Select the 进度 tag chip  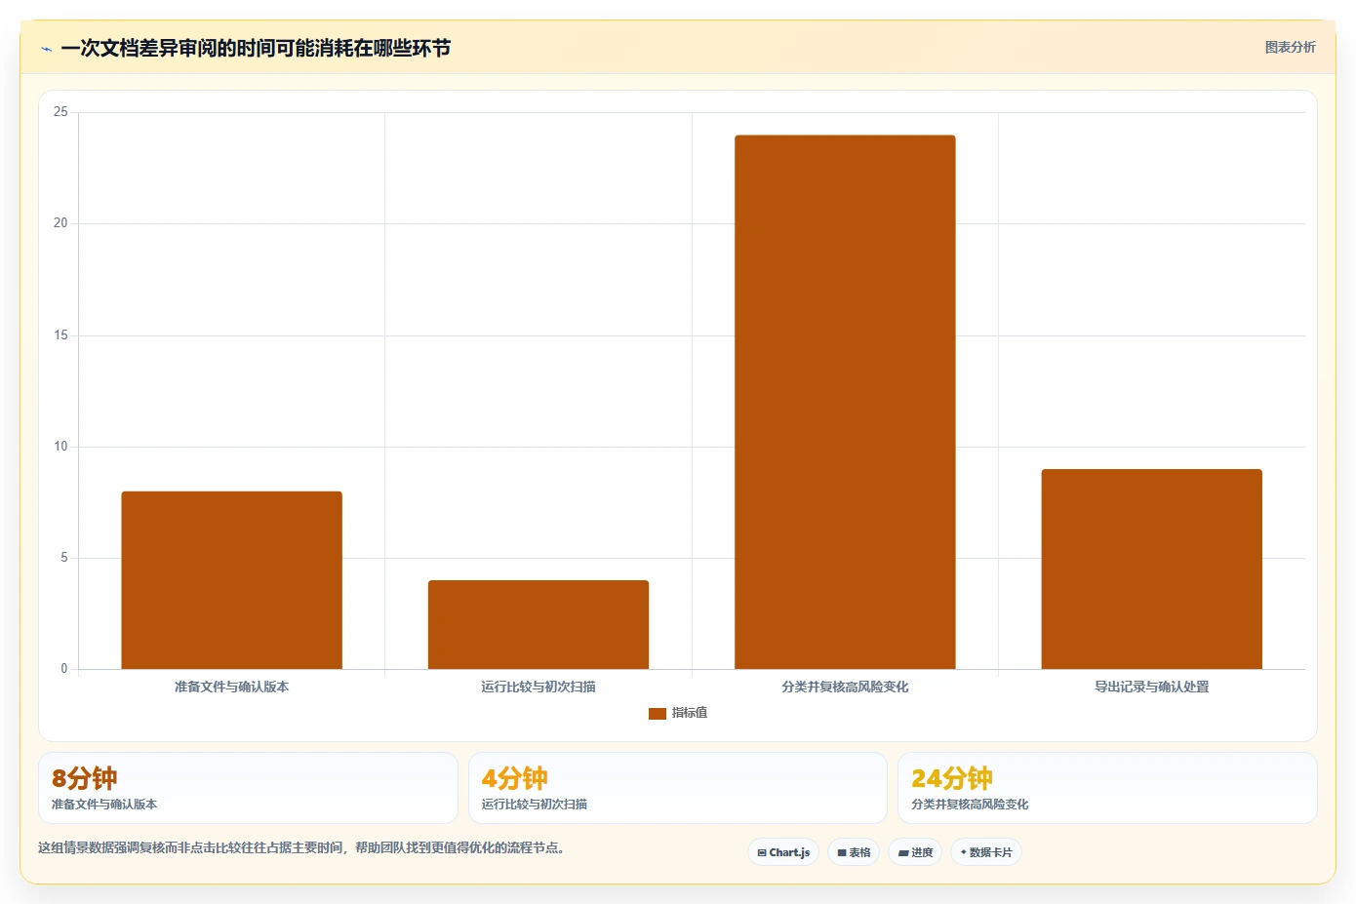pos(915,852)
